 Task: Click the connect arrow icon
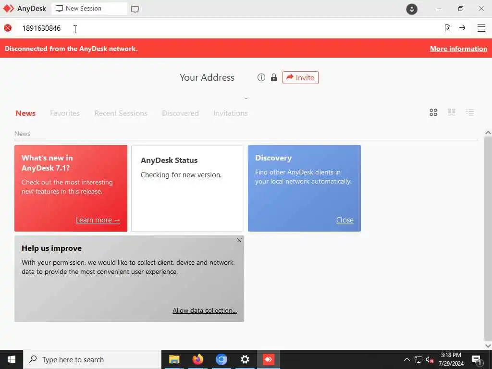[462, 28]
